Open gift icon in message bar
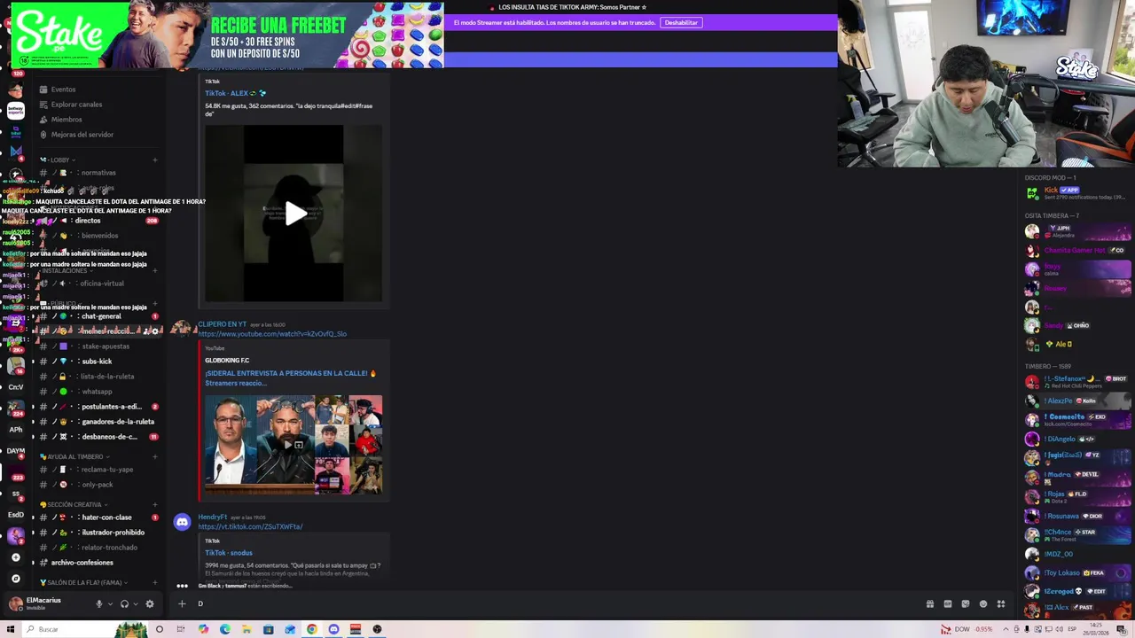1135x638 pixels. tap(930, 604)
